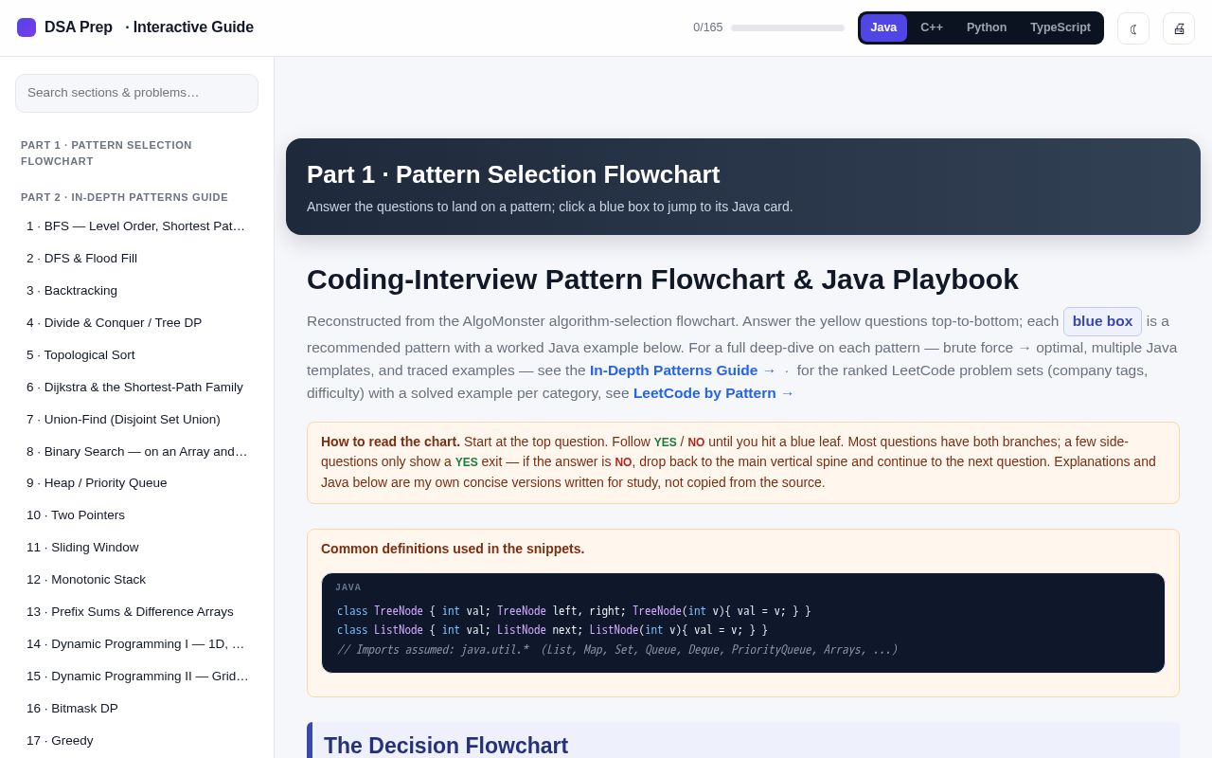Image resolution: width=1212 pixels, height=758 pixels.
Task: Click the JAVA code block label
Action: [348, 587]
